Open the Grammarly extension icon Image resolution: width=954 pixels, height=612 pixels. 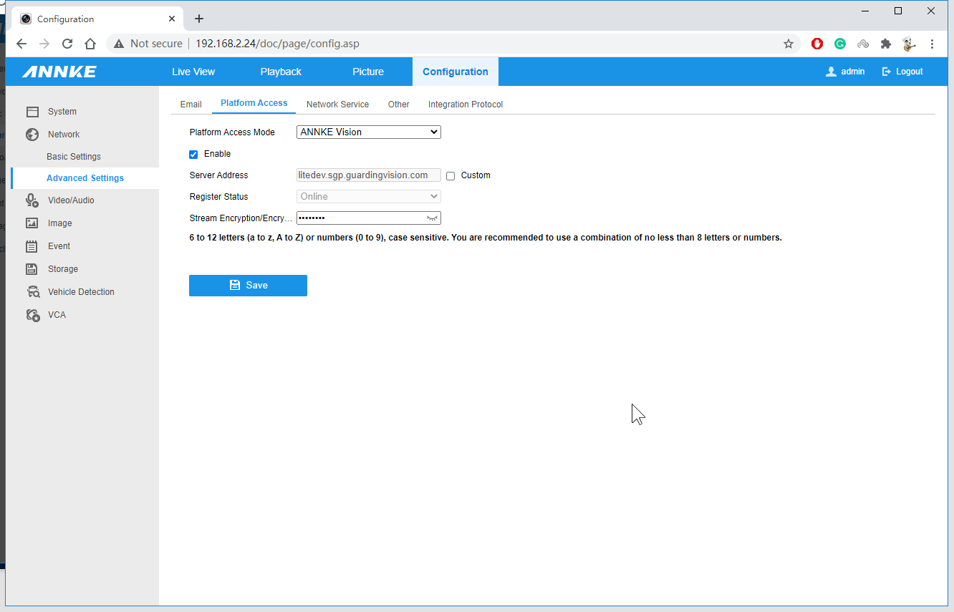pyautogui.click(x=840, y=44)
